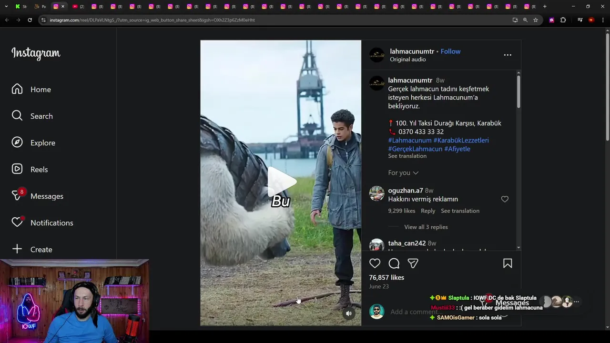
Task: View likes on oguzhan.a7's comment
Action: tap(401, 211)
